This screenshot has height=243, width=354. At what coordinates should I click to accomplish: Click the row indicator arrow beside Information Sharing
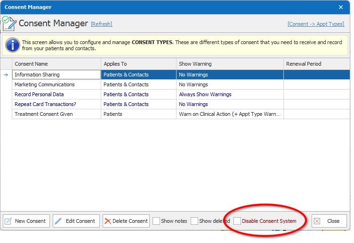pyautogui.click(x=6, y=75)
